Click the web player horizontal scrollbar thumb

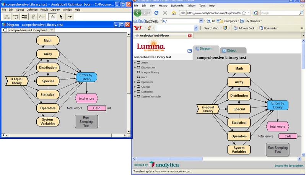point(169,159)
